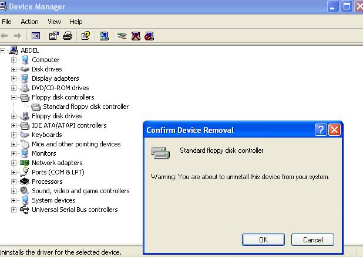Click the Display adapters category icon

pyautogui.click(x=25, y=78)
